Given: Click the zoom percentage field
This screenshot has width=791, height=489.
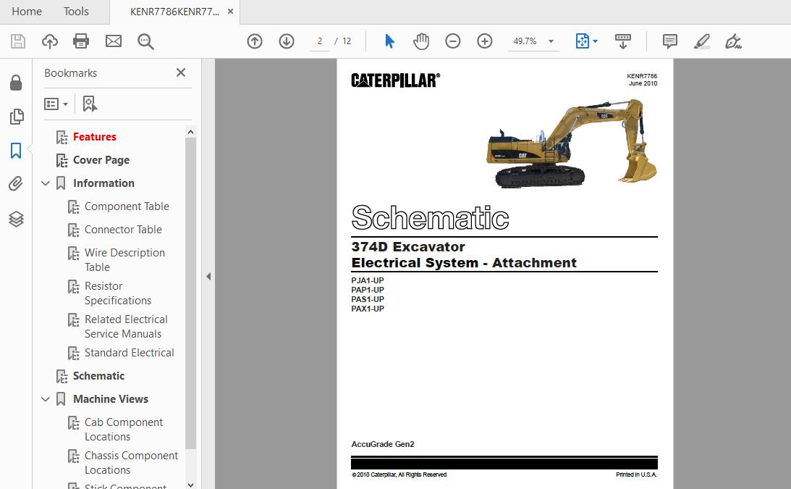Looking at the screenshot, I should [x=525, y=41].
